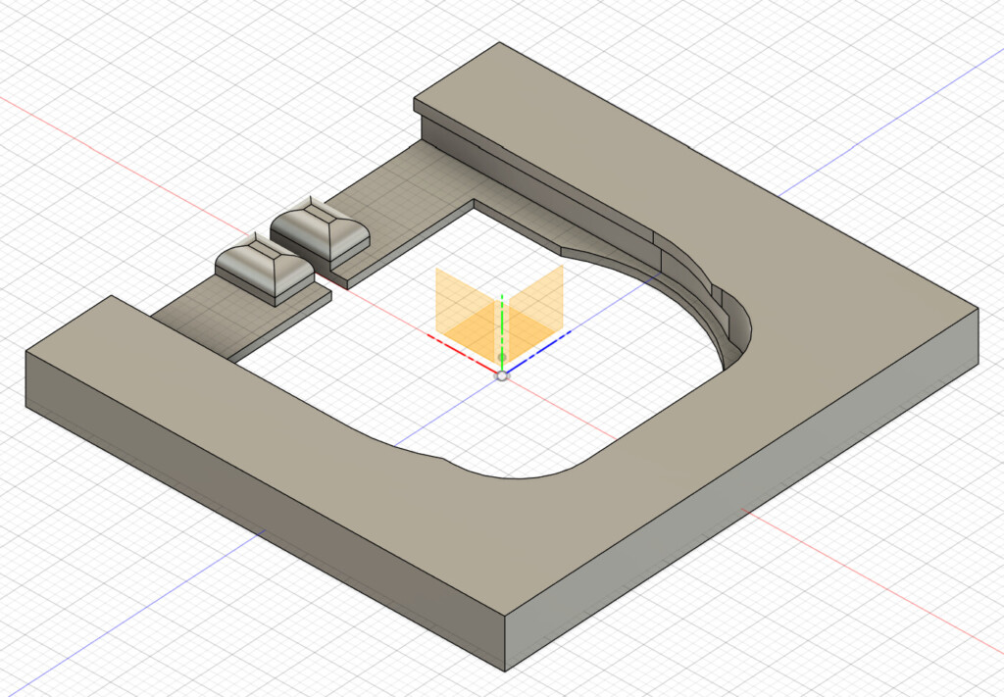The width and height of the screenshot is (1004, 697).
Task: Select the left vertical orange origin plane
Action: (466, 313)
